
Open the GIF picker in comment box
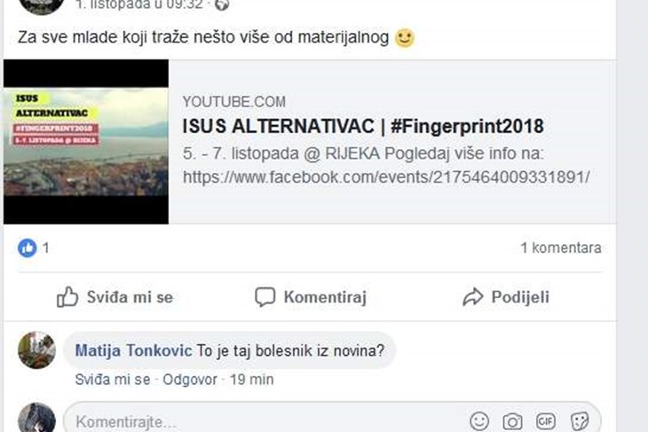[x=546, y=421]
